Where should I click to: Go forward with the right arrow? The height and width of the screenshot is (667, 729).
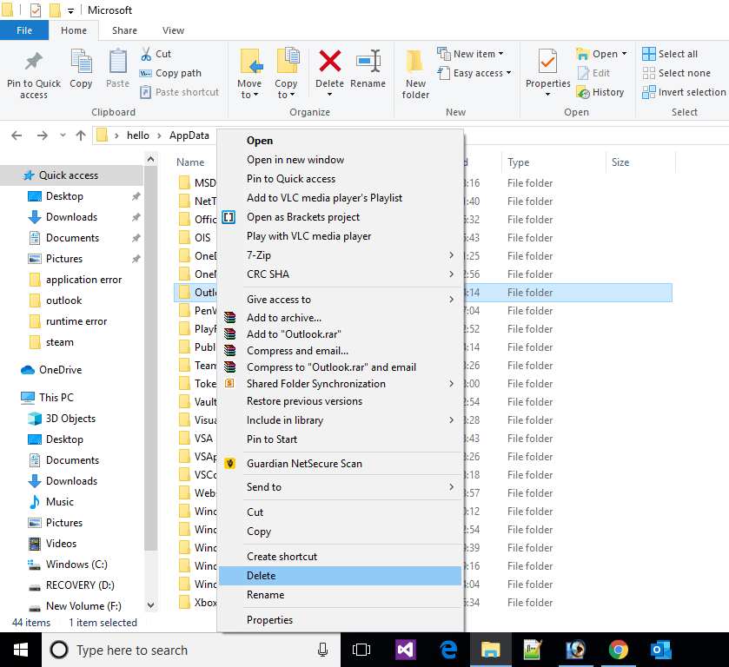pyautogui.click(x=43, y=135)
